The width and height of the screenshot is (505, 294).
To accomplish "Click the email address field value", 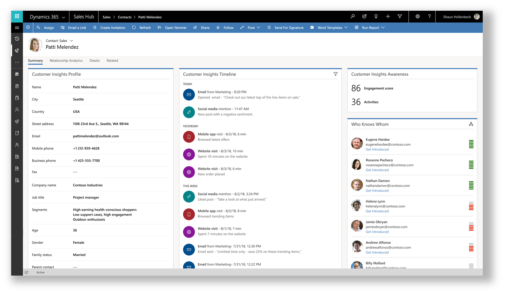I will coord(96,136).
